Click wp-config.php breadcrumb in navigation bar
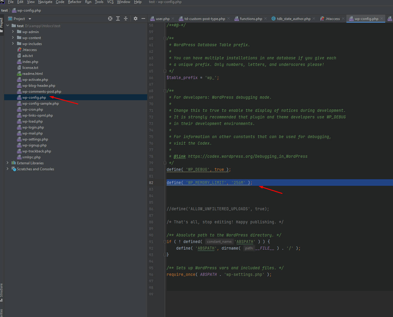 tap(27, 10)
